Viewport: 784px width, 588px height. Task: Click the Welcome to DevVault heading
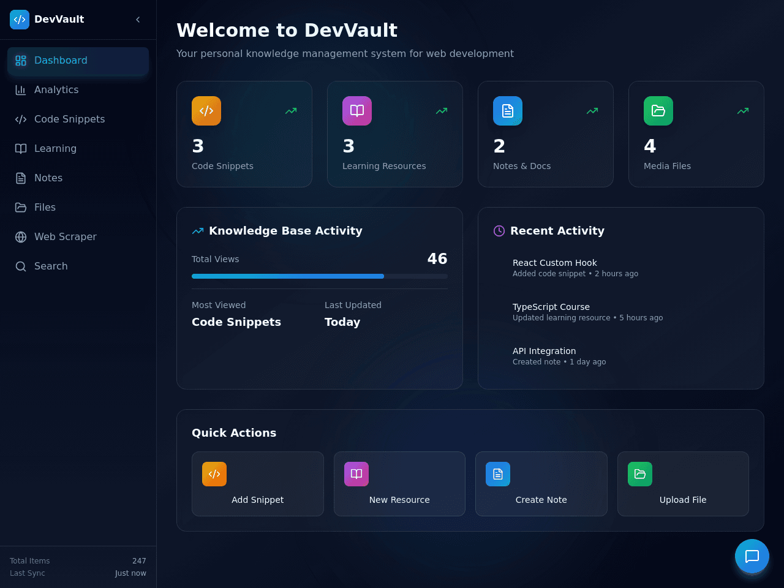click(287, 30)
